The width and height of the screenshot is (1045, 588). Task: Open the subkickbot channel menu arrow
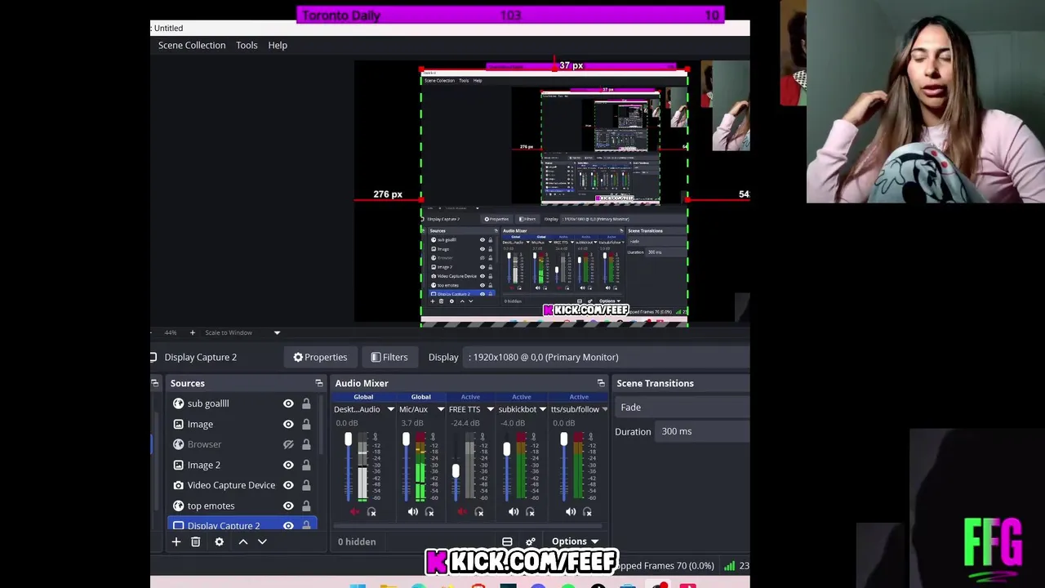pyautogui.click(x=542, y=409)
